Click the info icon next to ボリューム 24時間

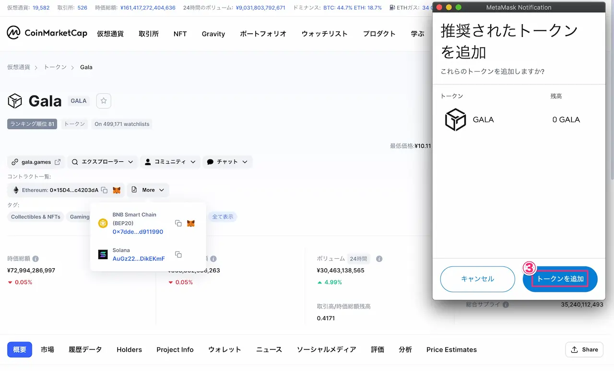379,259
